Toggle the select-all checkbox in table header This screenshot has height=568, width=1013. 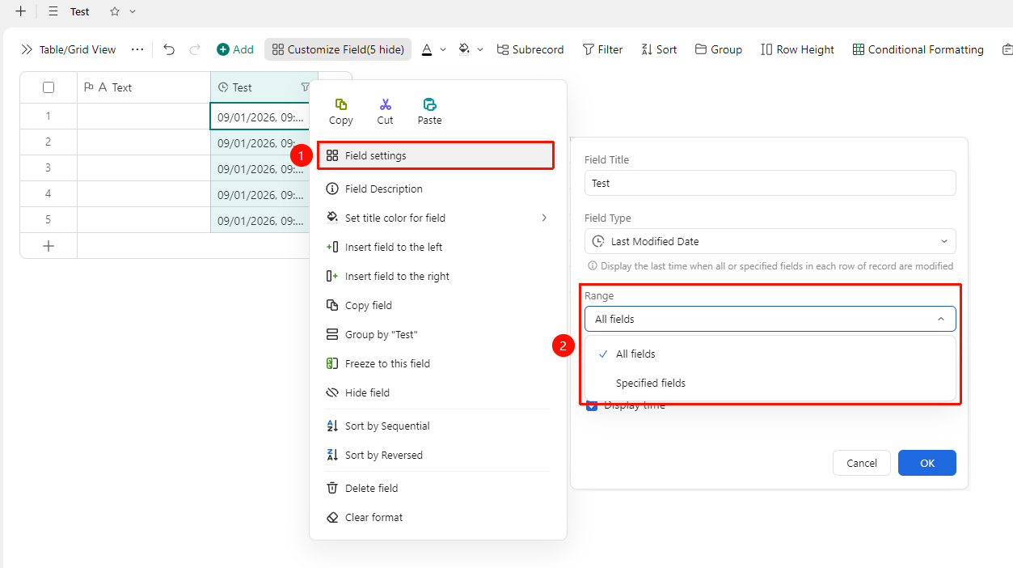point(49,87)
